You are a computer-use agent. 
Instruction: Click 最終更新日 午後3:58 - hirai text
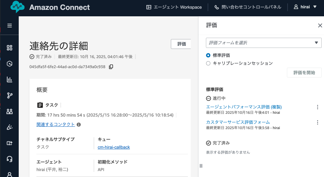coord(243,128)
